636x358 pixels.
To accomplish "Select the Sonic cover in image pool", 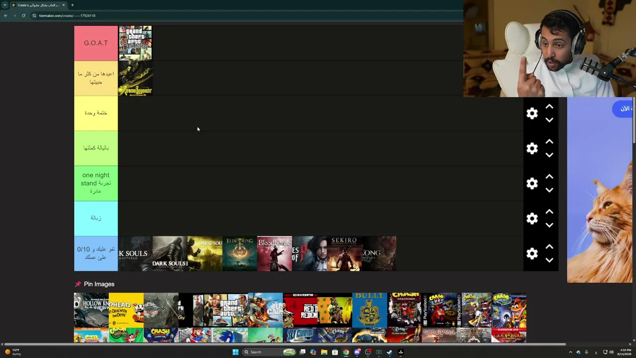I will click(231, 336).
